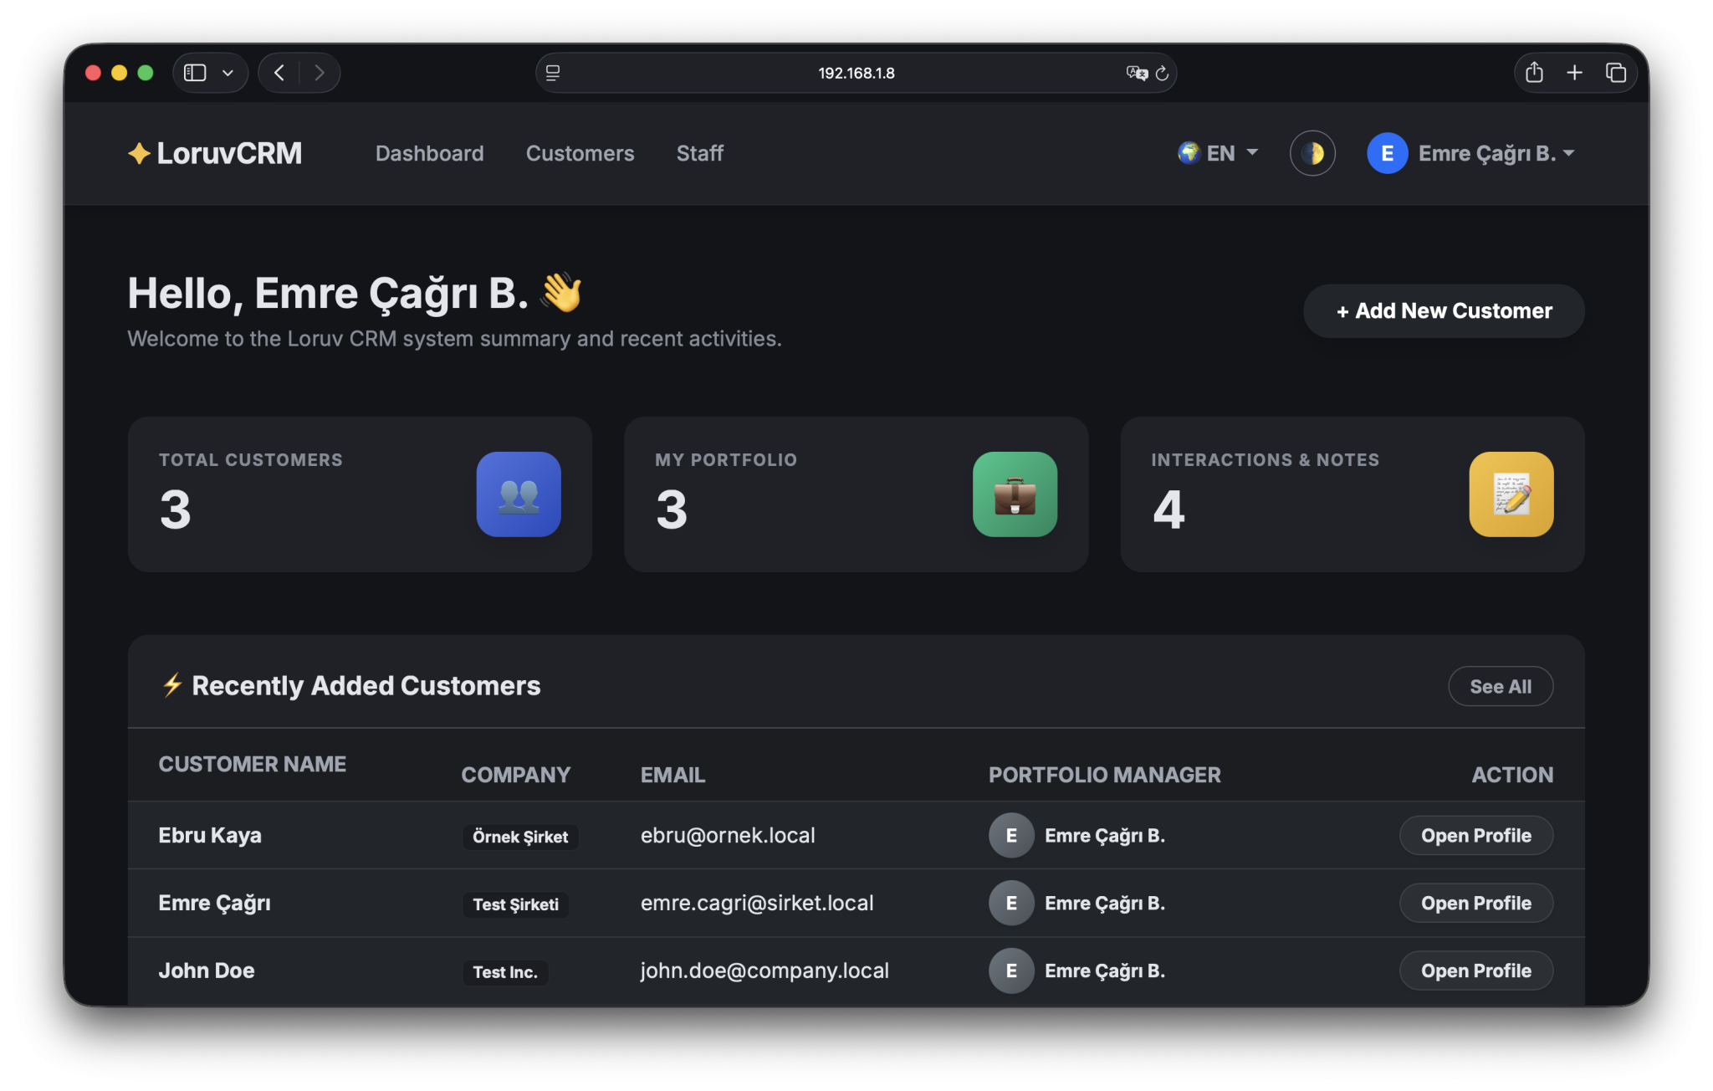The image size is (1713, 1091).
Task: Click the LoruvCRM star logo
Action: coord(139,154)
